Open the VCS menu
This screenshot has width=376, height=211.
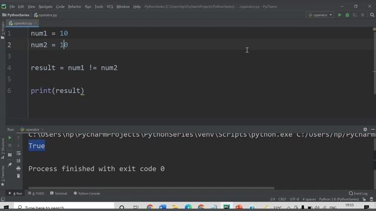click(110, 6)
